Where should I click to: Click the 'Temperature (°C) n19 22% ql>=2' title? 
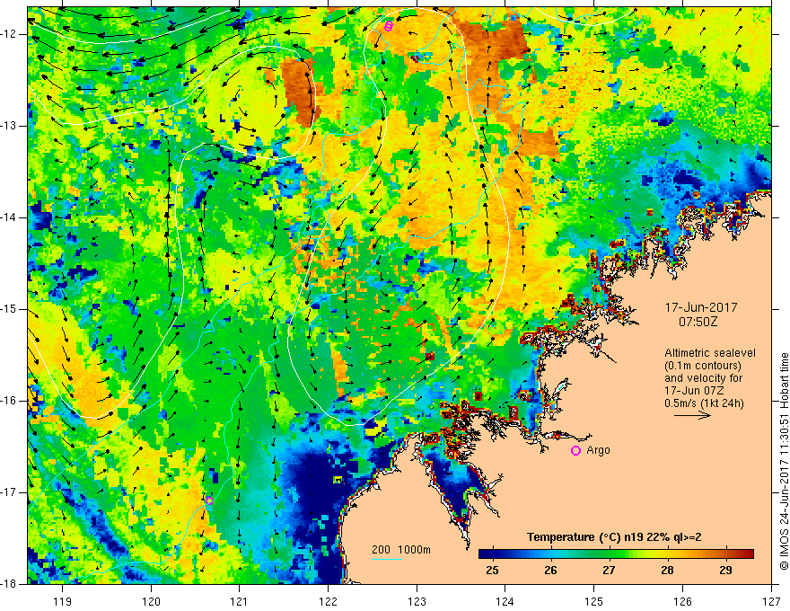(x=614, y=537)
